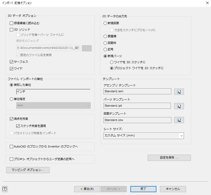Browse for a drawing template file
The width and height of the screenshot is (211, 195).
[179, 120]
